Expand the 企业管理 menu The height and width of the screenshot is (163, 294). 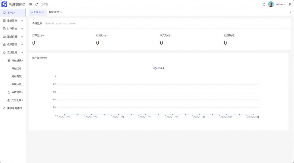13,21
